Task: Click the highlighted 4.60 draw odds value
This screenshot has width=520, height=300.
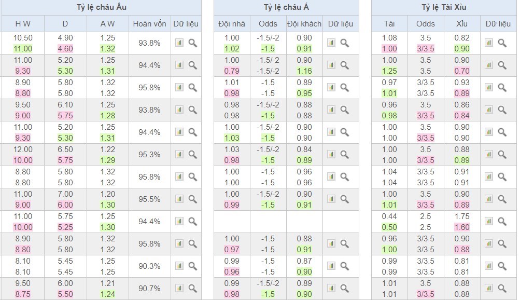Action: pos(65,49)
